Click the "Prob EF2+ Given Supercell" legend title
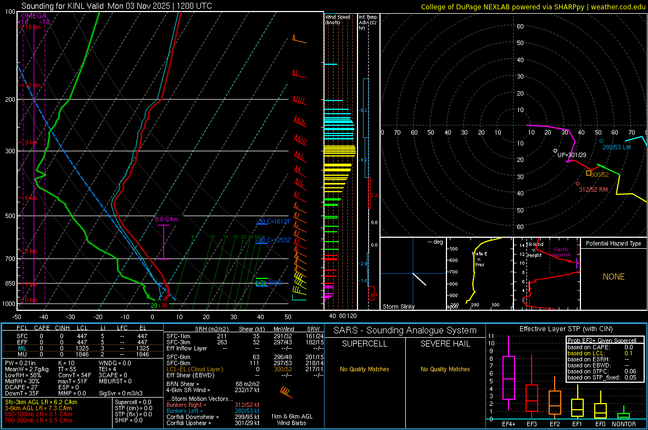Viewport: 648px width, 430px height. 601,340
